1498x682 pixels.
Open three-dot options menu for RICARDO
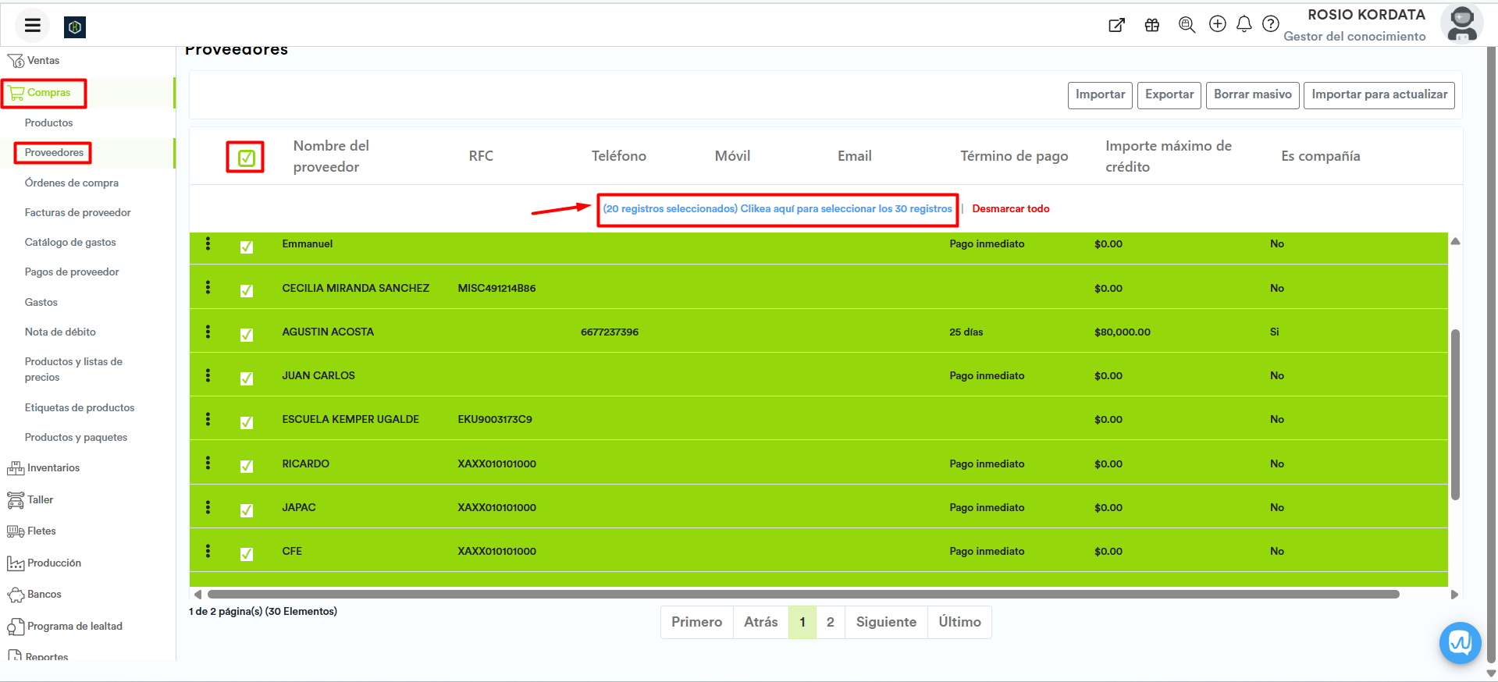208,464
